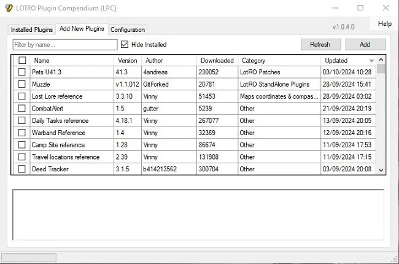
Task: Check the Deed Tracker checkbox
Action: click(x=22, y=169)
